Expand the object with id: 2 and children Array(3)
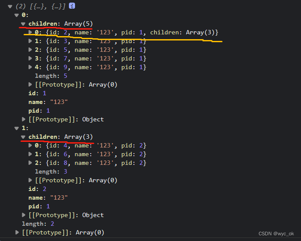This screenshot has width=301, height=241. click(x=30, y=32)
